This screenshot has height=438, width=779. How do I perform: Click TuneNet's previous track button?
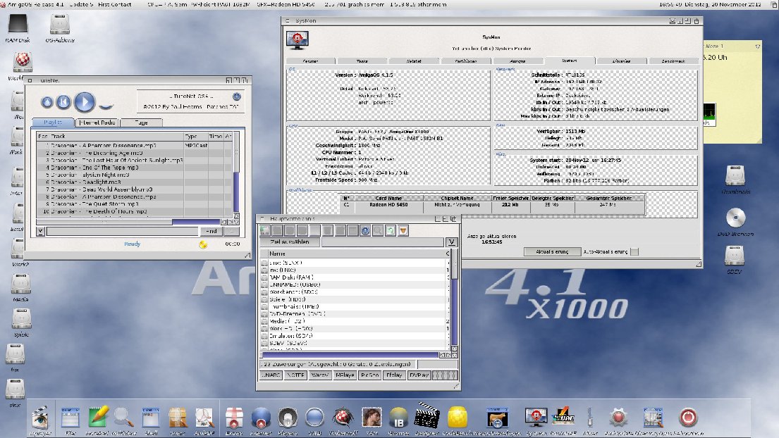click(x=63, y=102)
